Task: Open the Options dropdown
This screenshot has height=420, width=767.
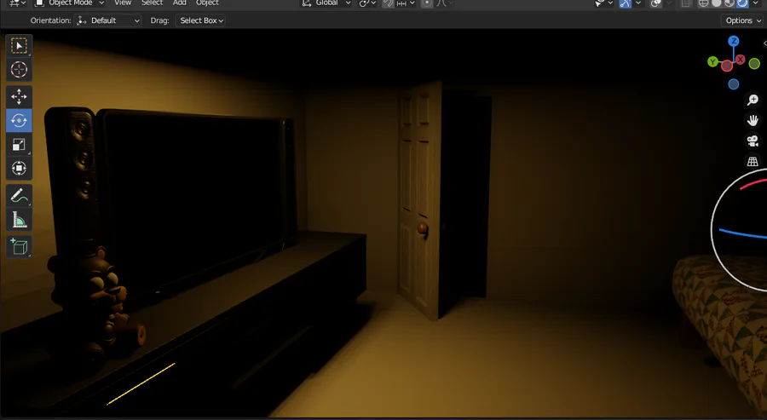Action: pos(743,20)
